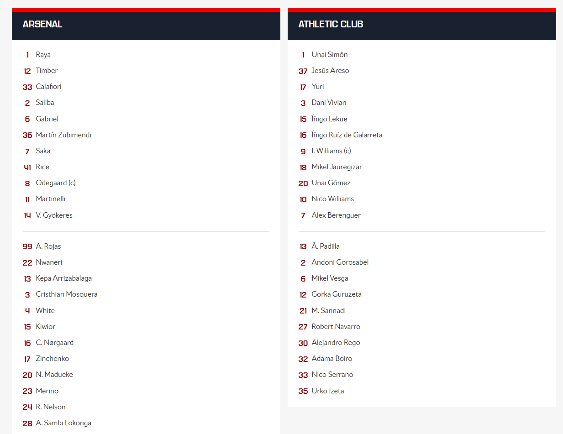Click the ARSENAL team header

coord(42,24)
